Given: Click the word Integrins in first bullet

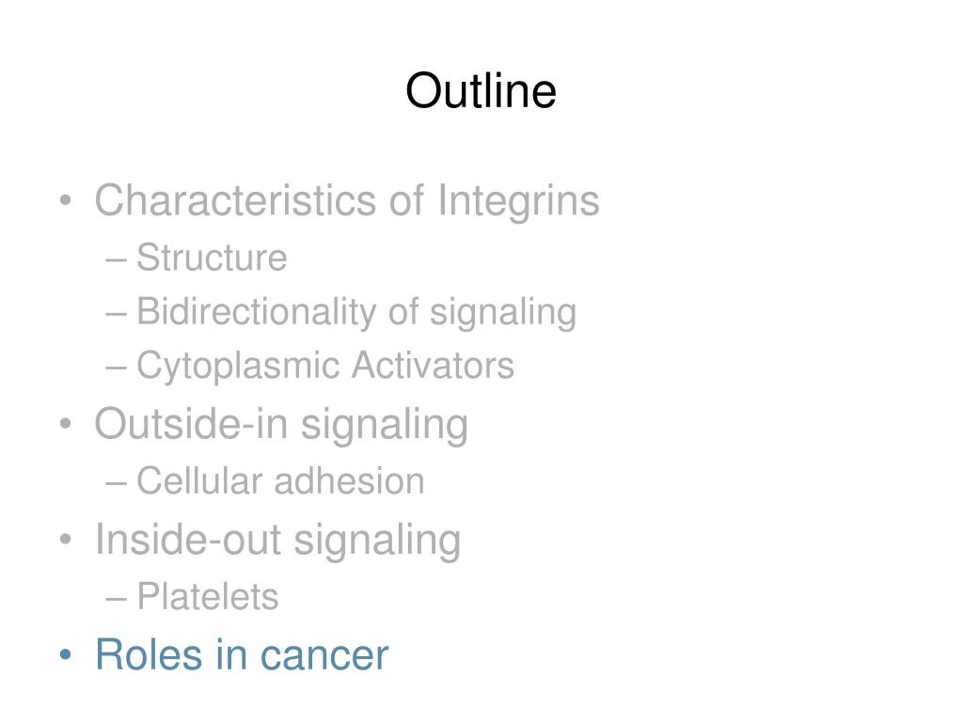Looking at the screenshot, I should coord(518,203).
